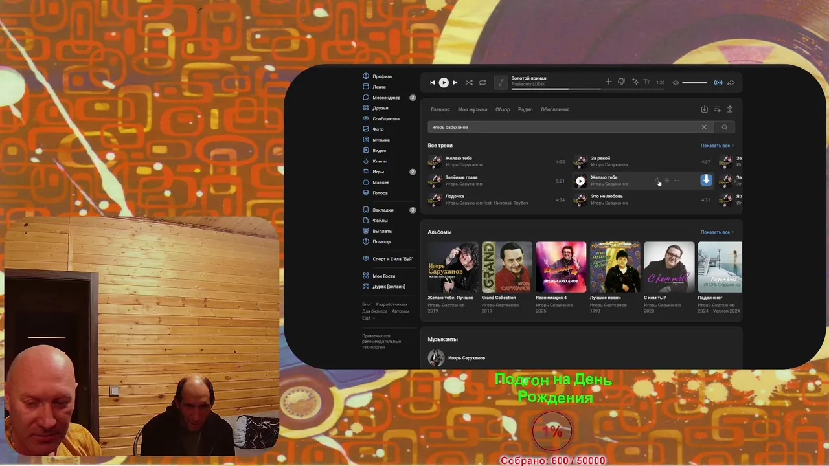
Task: Open album cover Желаю тебе. Лучшее
Action: coord(453,267)
